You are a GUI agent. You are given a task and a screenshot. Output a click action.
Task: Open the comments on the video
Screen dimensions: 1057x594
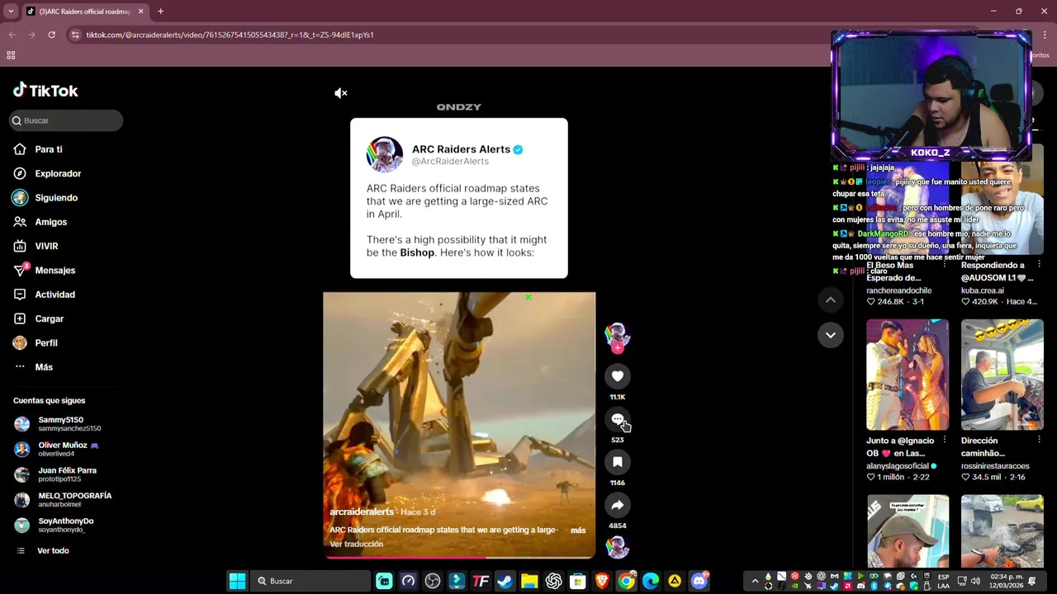point(618,419)
